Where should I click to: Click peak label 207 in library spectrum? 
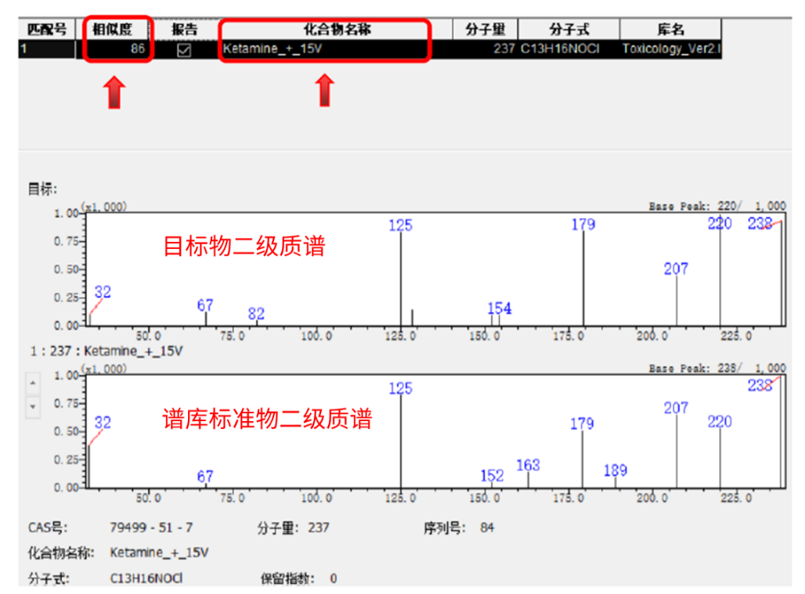(676, 408)
